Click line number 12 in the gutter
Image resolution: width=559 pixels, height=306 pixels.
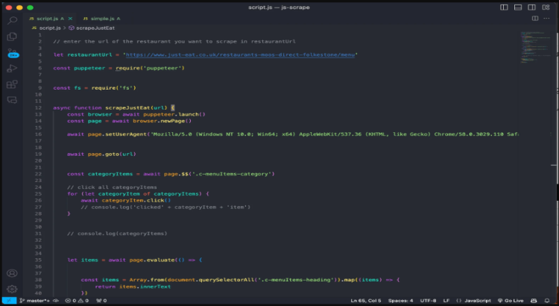pos(38,107)
